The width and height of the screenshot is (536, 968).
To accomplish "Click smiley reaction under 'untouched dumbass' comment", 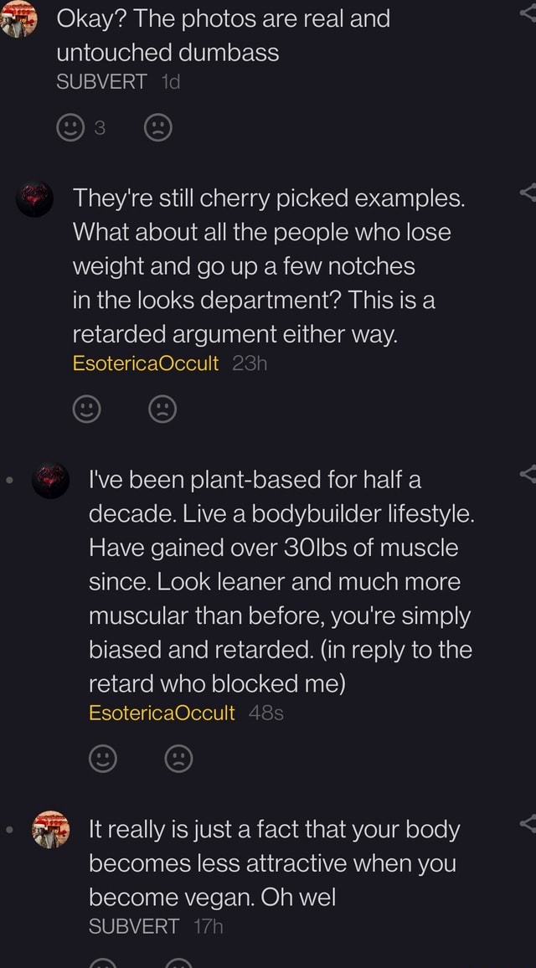I will click(x=68, y=127).
